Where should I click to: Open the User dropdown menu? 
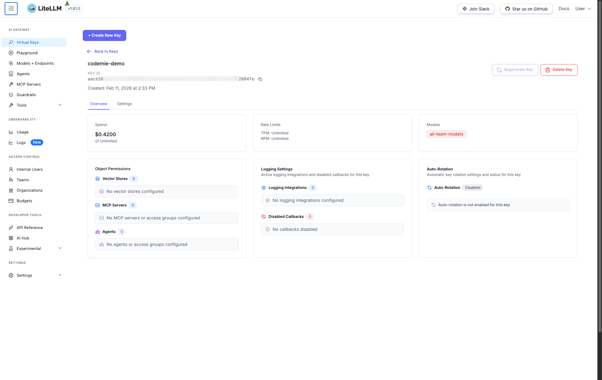pos(583,8)
